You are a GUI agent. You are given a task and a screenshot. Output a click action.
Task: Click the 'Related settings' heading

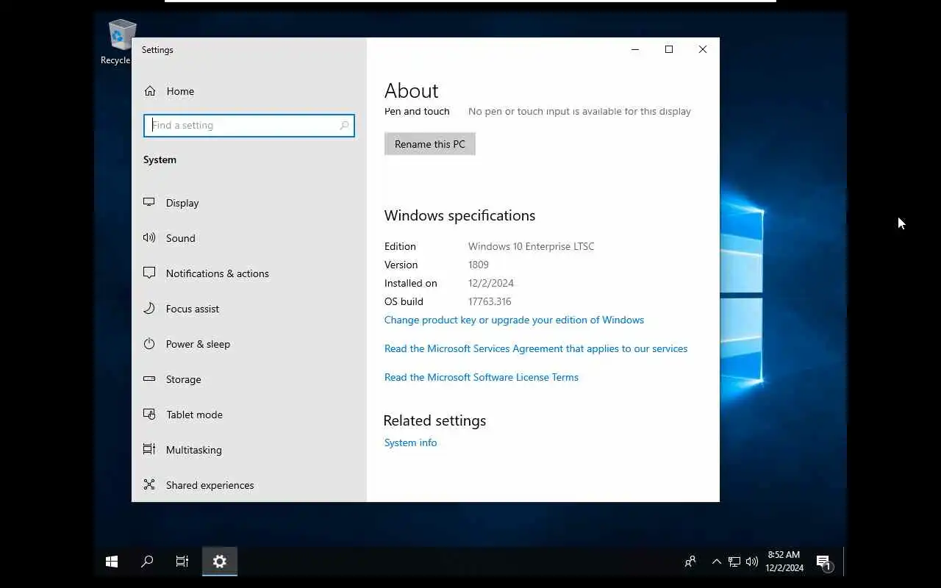coord(434,420)
